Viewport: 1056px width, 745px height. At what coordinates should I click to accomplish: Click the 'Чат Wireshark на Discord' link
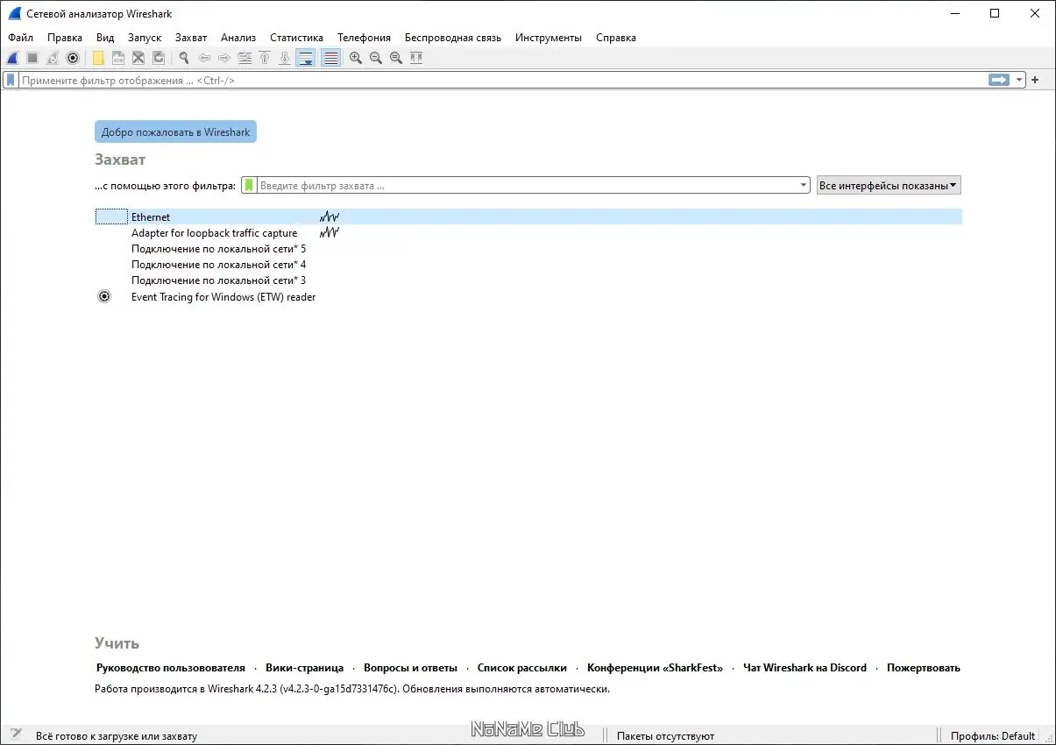804,668
